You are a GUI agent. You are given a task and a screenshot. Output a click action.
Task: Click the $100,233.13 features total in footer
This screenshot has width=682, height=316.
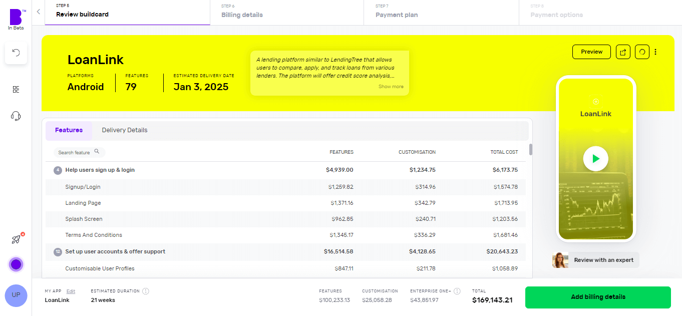[334, 300]
